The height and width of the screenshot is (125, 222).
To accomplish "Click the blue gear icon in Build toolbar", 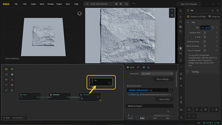I will pyautogui.click(x=144, y=67).
